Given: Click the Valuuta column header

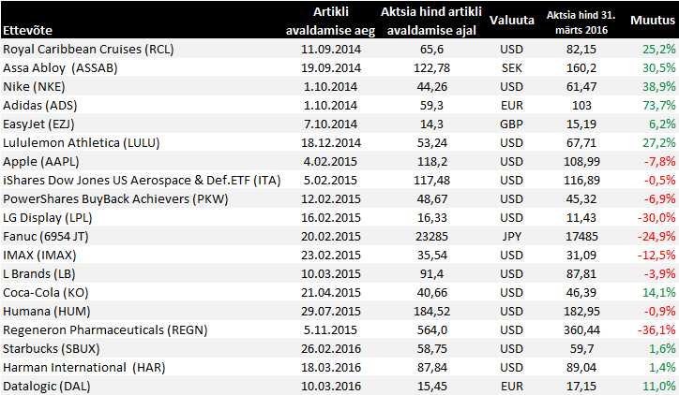Looking at the screenshot, I should click(512, 20).
